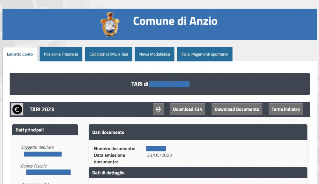Click the Download Documento button
319x184 pixels.
237,109
